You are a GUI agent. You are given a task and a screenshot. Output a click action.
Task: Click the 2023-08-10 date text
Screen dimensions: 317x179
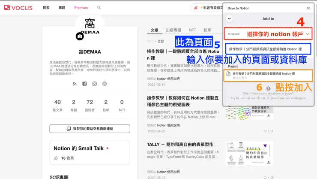tap(156, 85)
